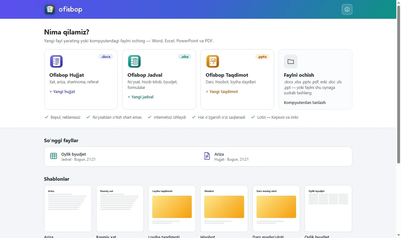Click the document icon beside recent Ariza

(x=207, y=156)
